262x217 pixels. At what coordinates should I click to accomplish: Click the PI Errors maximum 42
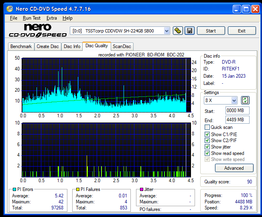coord(61,202)
